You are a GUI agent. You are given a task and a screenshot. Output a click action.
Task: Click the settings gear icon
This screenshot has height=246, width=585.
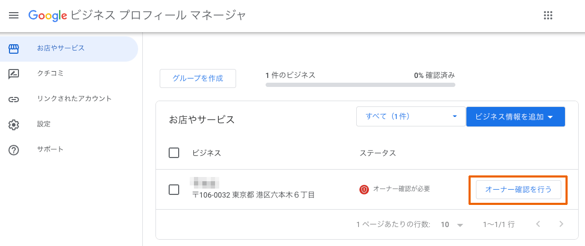(x=14, y=124)
